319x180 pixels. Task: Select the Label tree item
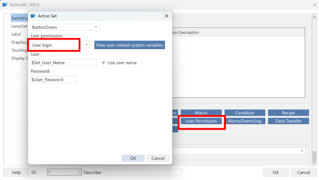tap(16, 34)
